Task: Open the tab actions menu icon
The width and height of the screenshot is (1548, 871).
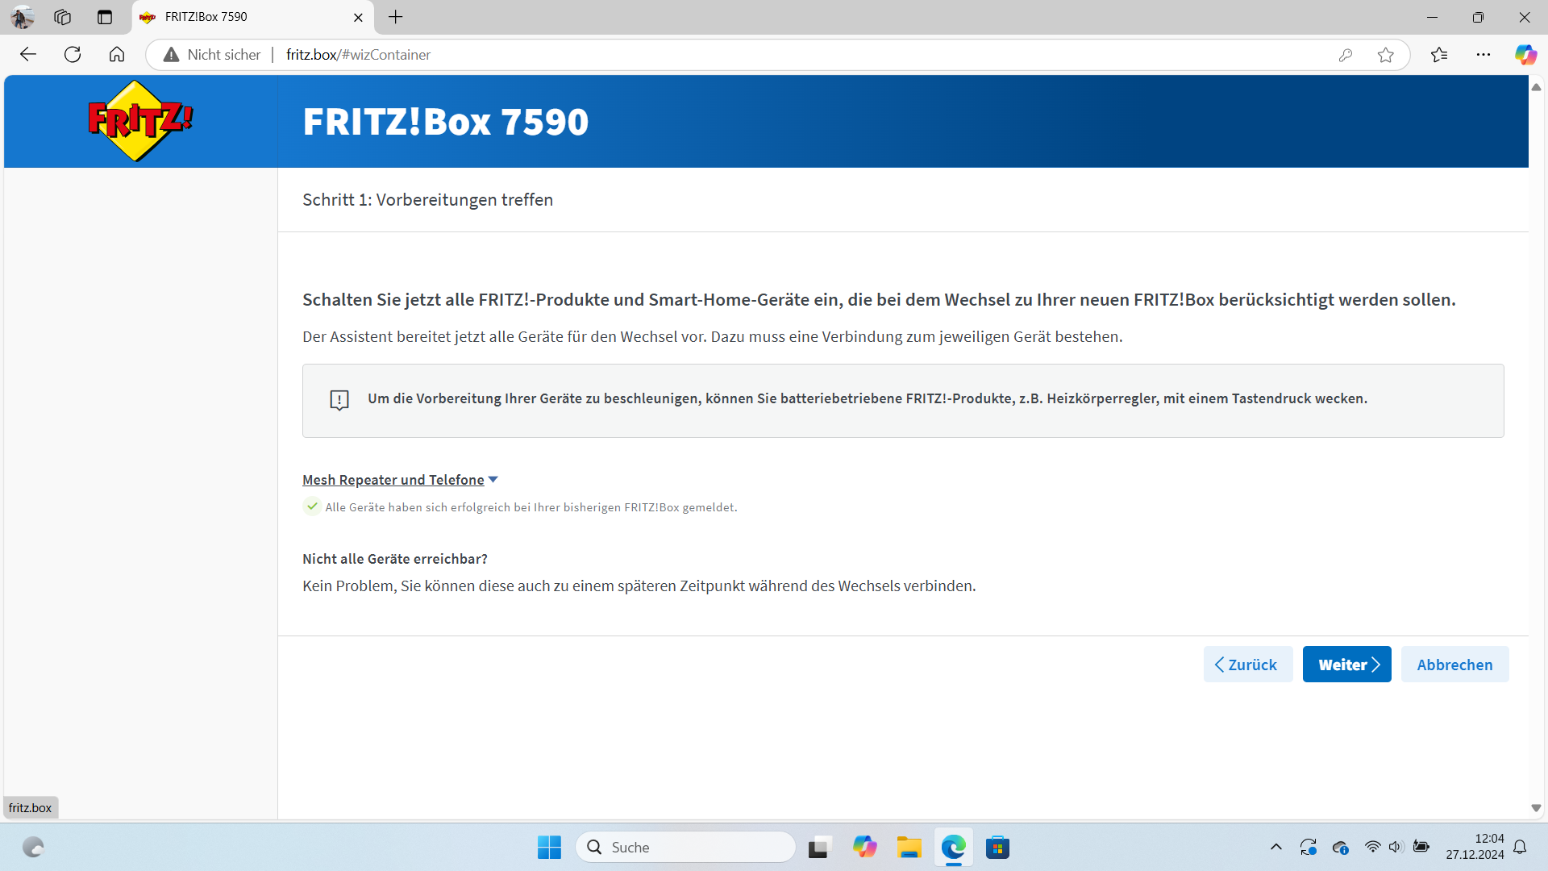Action: [105, 17]
